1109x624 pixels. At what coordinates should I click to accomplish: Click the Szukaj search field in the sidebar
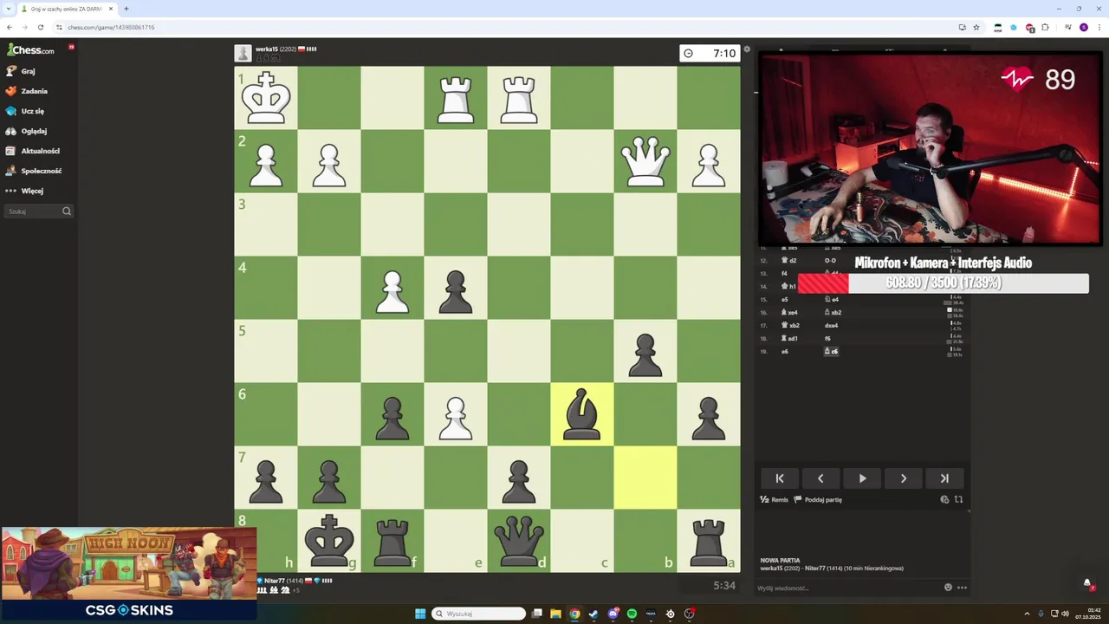(39, 211)
